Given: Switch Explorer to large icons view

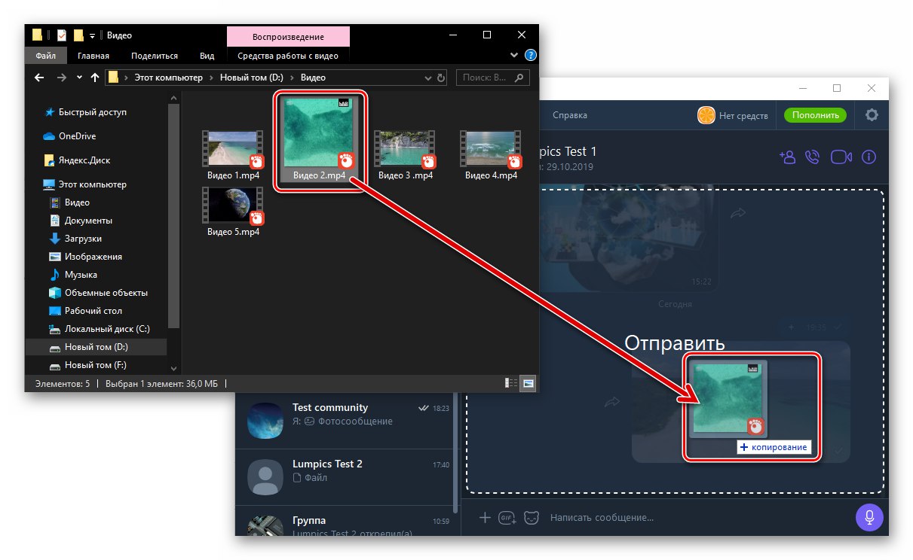Looking at the screenshot, I should click(528, 383).
